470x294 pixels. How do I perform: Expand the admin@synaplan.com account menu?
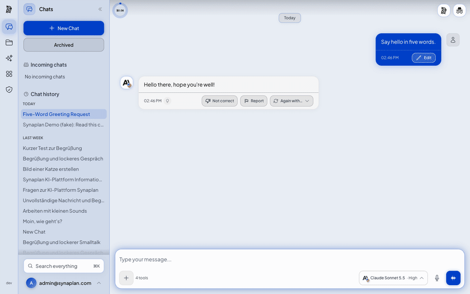point(64,283)
